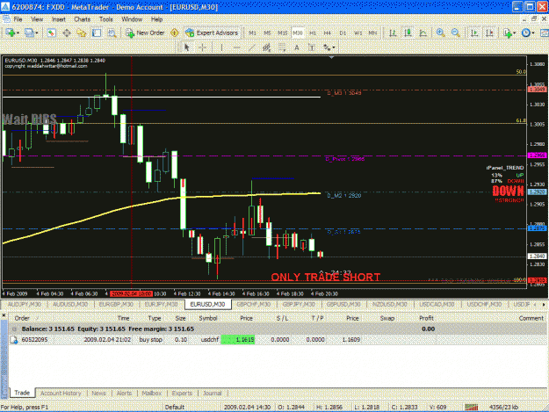The height and width of the screenshot is (412, 549).
Task: Select the horizontal line drawing tool
Action: click(236, 47)
